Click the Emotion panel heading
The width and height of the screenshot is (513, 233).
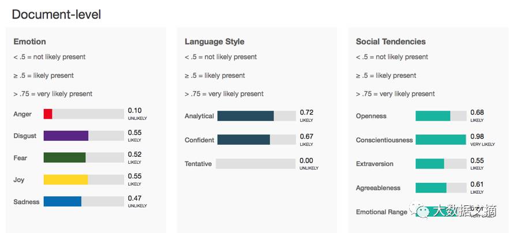30,42
